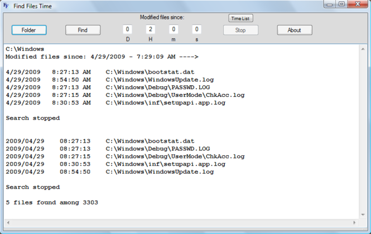Viewport: 371px width, 234px height.
Task: Focus the minutes (m) input field
Action: click(174, 30)
